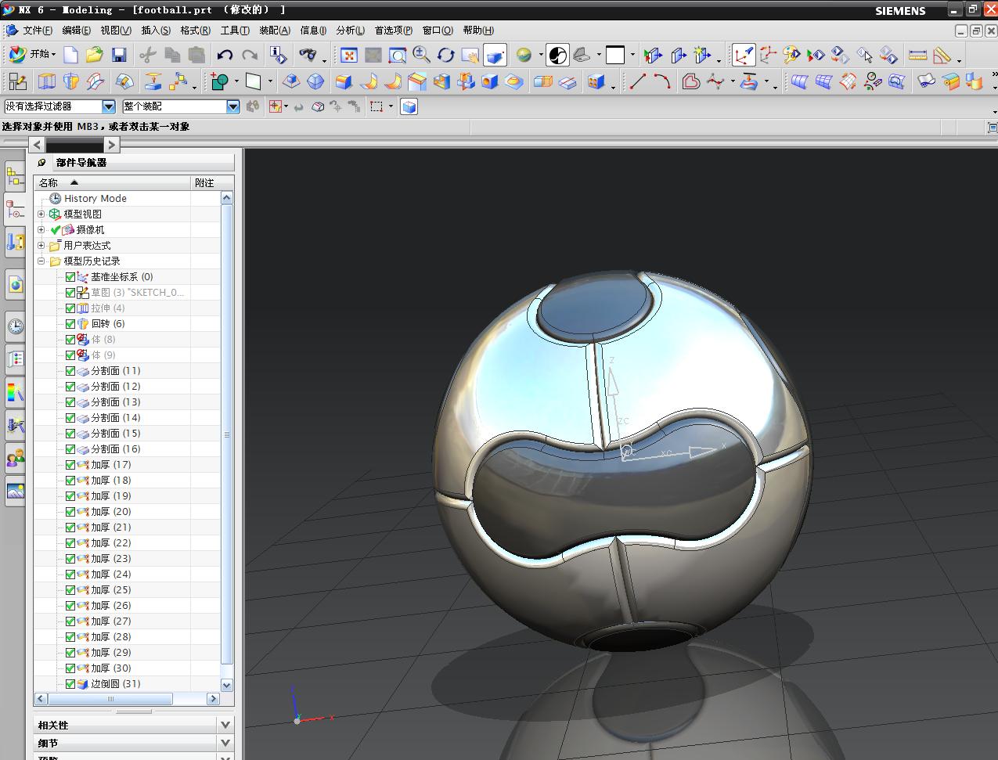The width and height of the screenshot is (998, 760).
Task: Open the 文件(F) menu
Action: [37, 31]
